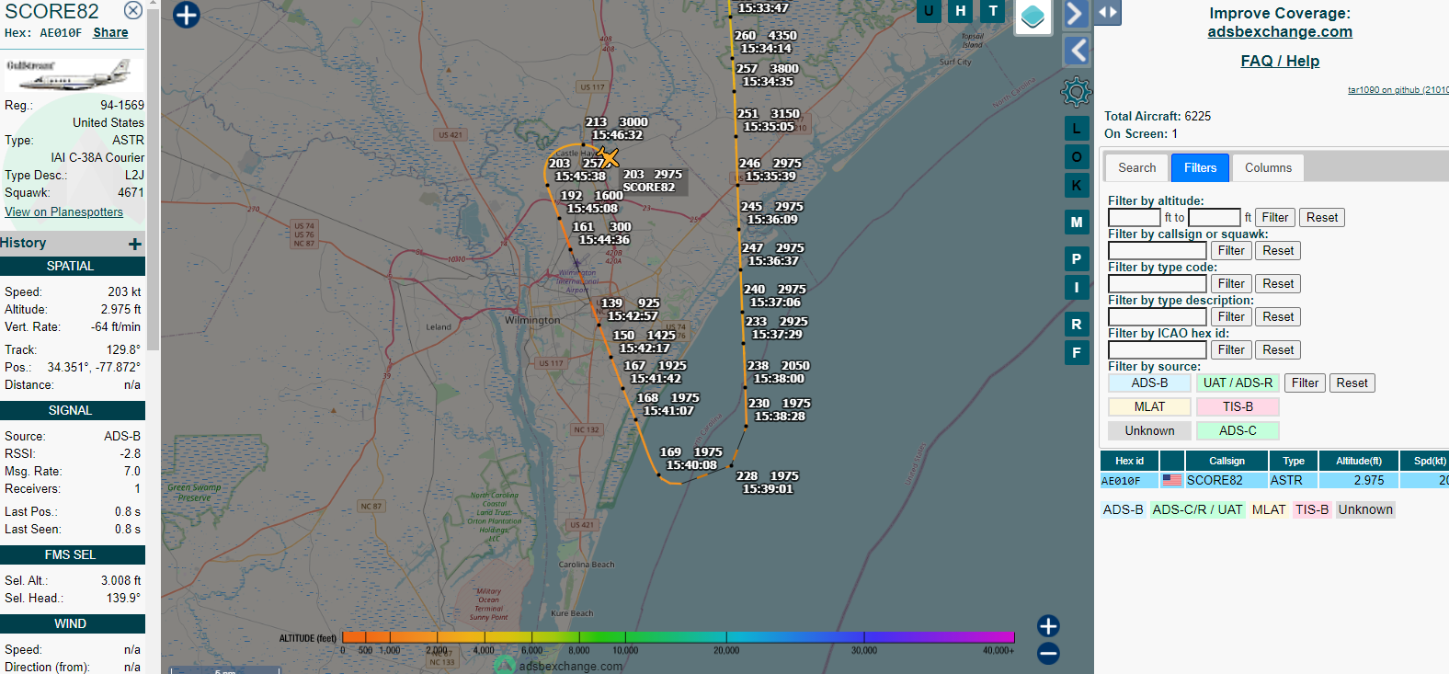Select the TIS-B source swatch
Image resolution: width=1449 pixels, height=674 pixels.
1238,407
